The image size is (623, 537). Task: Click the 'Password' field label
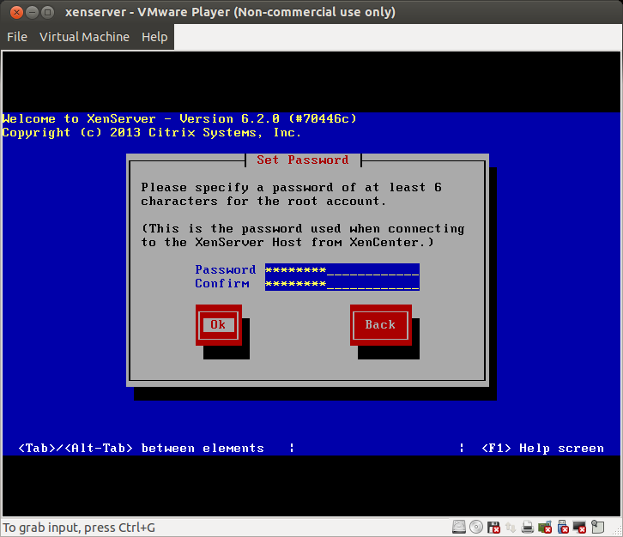point(226,269)
